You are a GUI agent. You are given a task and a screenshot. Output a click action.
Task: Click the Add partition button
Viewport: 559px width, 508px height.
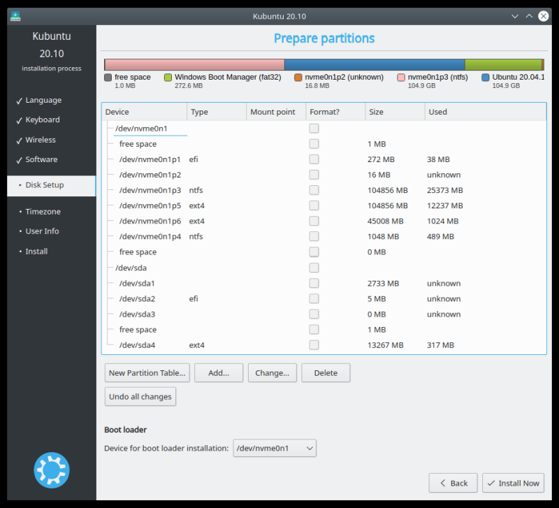point(219,372)
